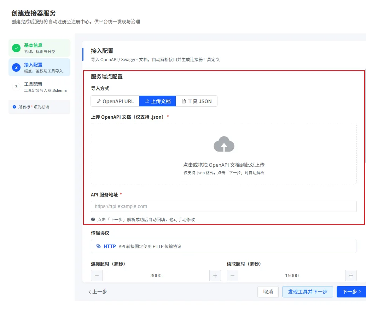Decrease the 读取超时 value with minus button
The width and height of the screenshot is (366, 319).
click(x=232, y=276)
